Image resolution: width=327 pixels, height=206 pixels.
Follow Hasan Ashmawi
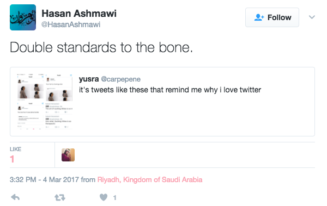[272, 17]
